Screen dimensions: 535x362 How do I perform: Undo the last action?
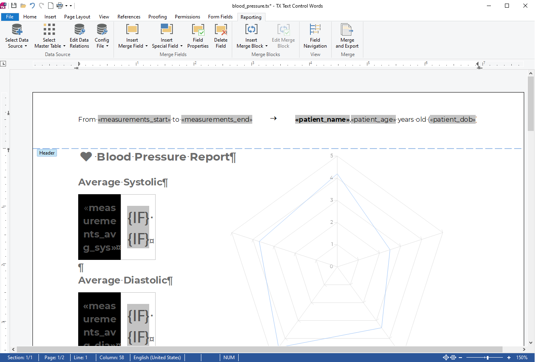point(32,6)
